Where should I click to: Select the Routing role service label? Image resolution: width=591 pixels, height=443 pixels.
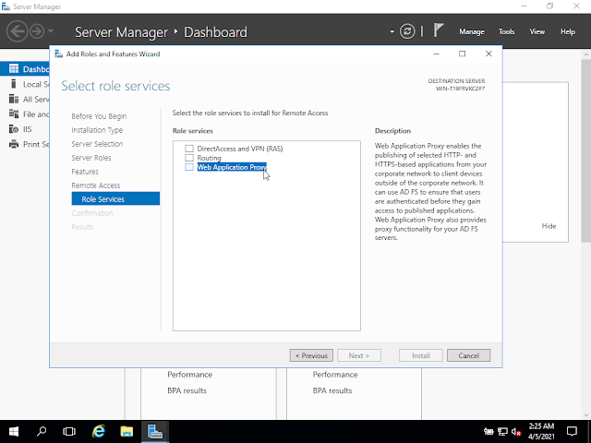[x=209, y=158]
